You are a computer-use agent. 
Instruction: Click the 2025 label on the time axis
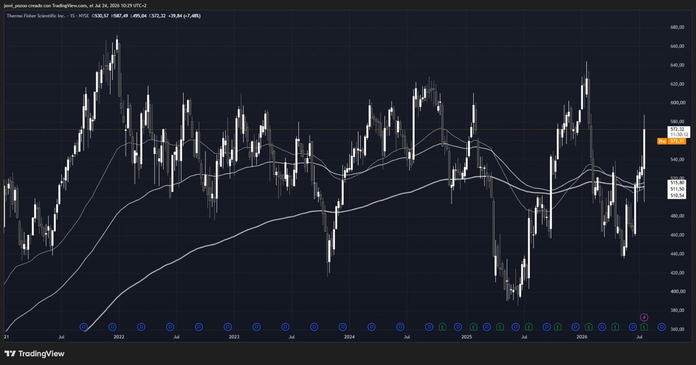click(x=466, y=337)
